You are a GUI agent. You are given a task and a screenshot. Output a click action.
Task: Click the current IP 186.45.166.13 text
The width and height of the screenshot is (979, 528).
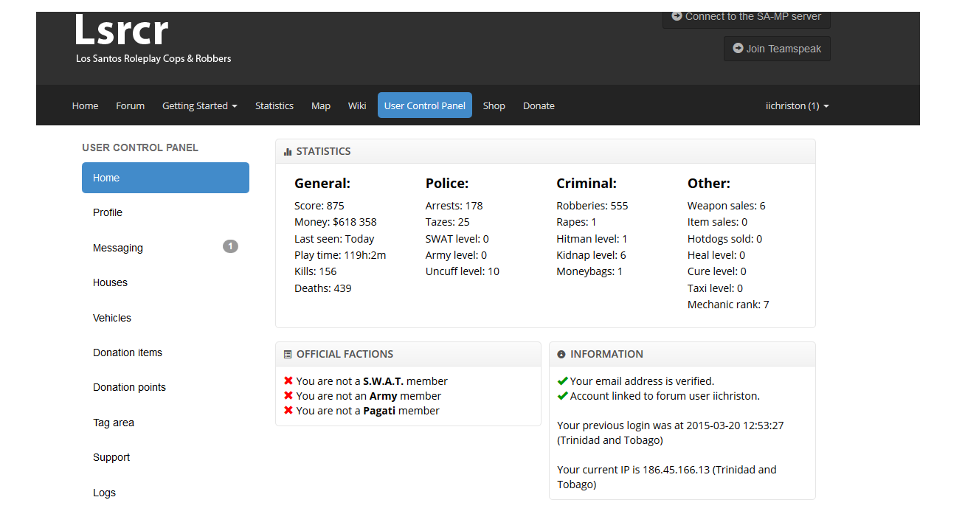(x=667, y=477)
